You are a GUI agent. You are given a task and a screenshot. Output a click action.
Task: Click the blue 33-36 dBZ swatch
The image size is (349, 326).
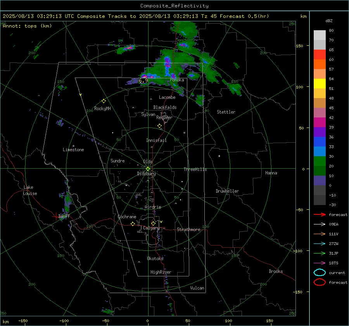[x=320, y=142]
